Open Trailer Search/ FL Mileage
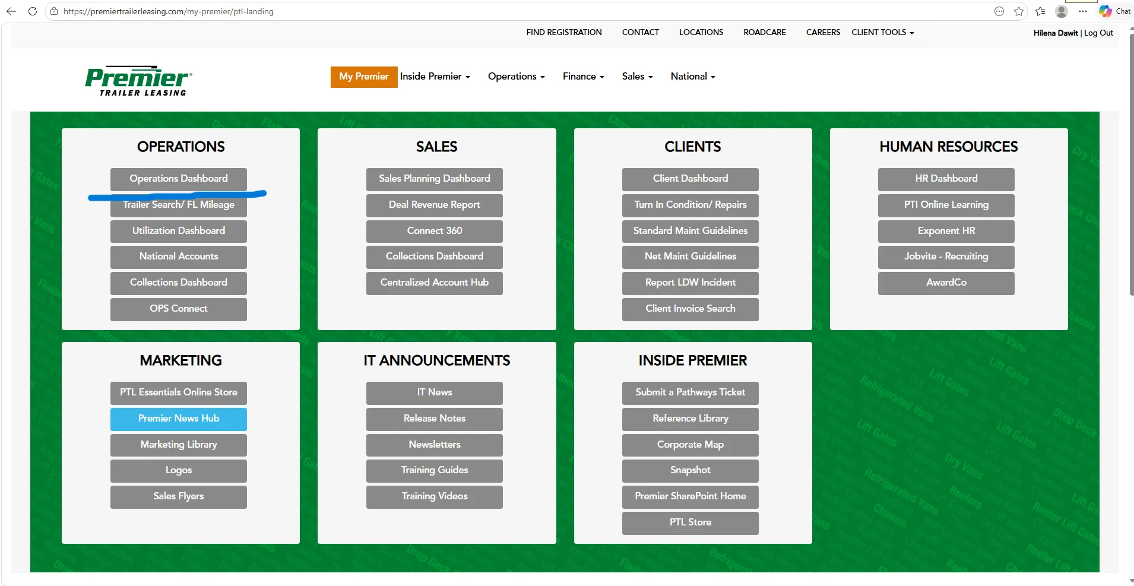 [179, 205]
